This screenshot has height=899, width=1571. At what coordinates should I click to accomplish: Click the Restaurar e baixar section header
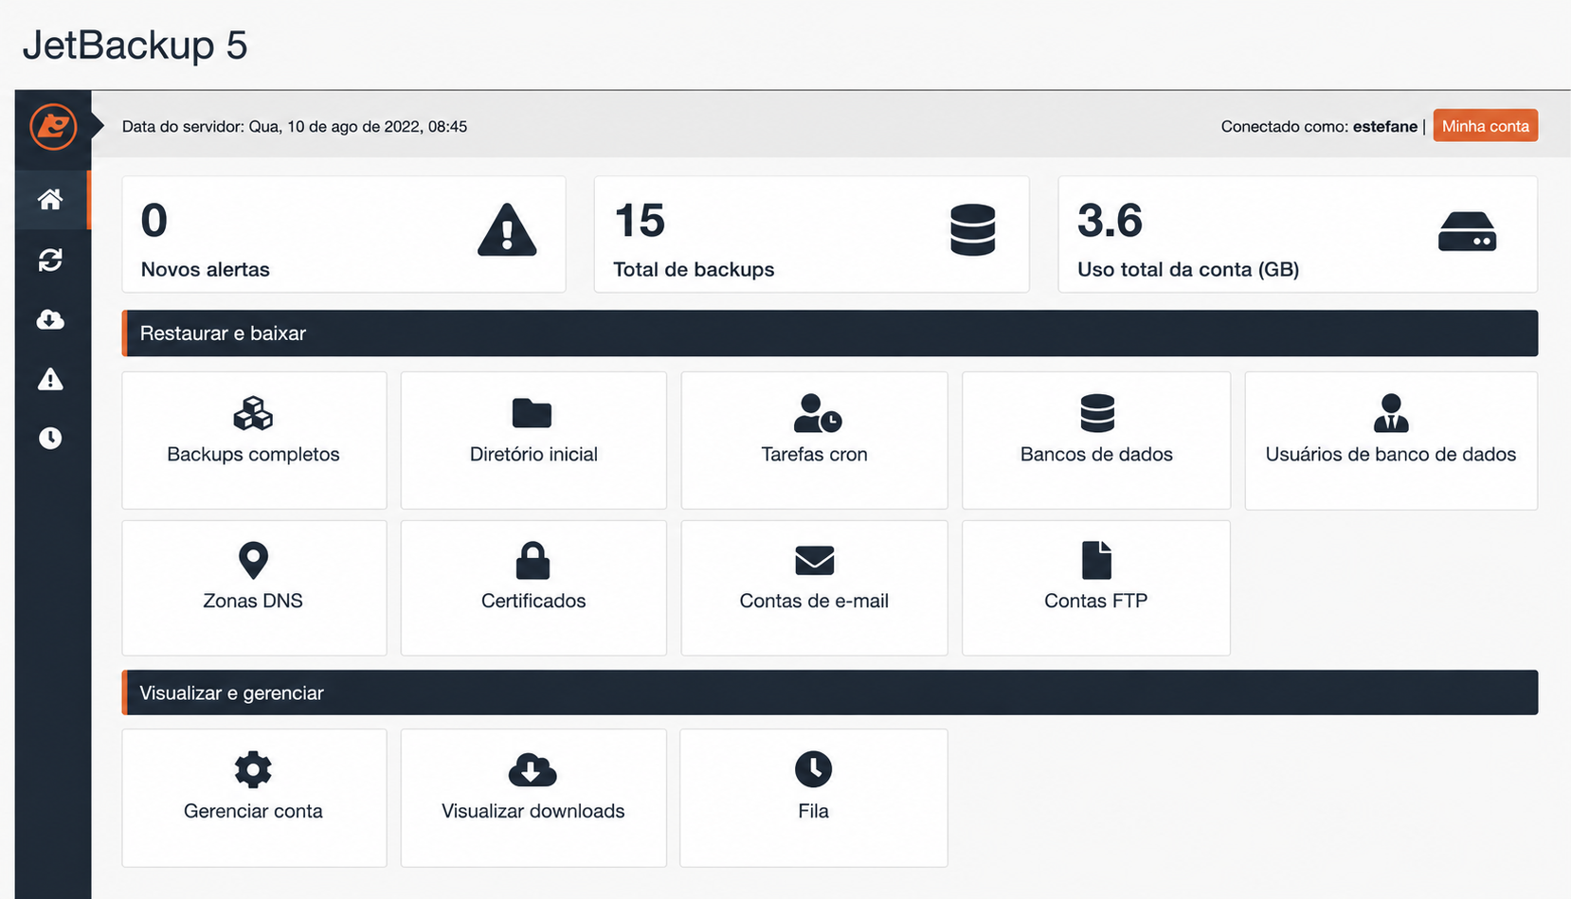(830, 333)
